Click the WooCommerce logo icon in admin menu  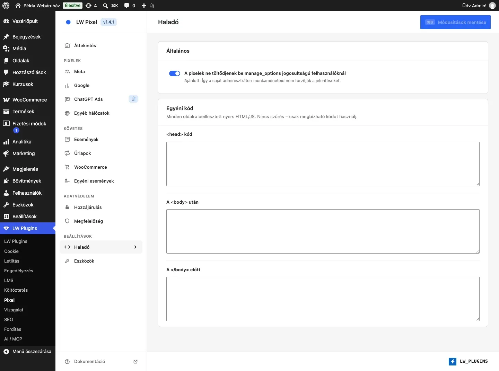tap(6, 100)
